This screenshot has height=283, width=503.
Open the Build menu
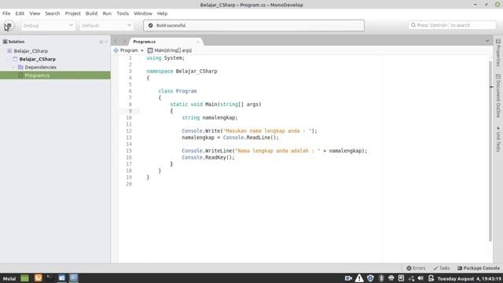[x=91, y=13]
